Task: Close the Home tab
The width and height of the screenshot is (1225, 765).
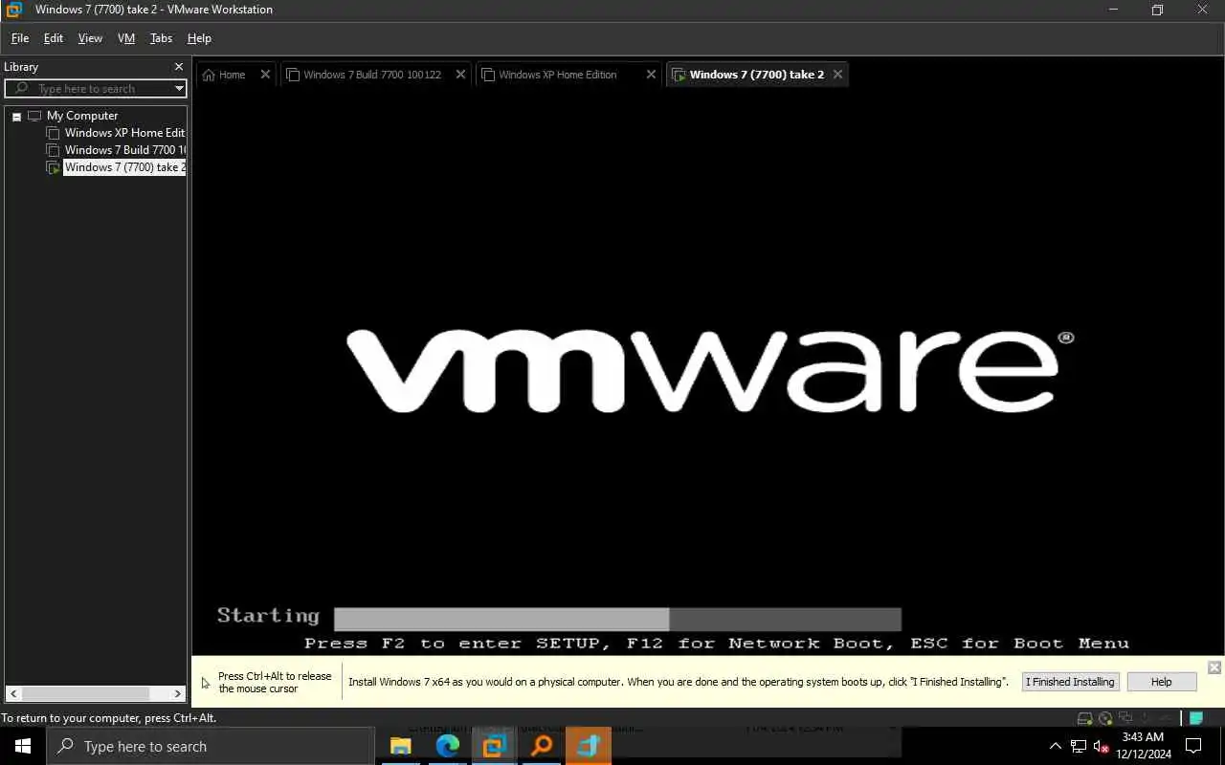Action: (265, 75)
